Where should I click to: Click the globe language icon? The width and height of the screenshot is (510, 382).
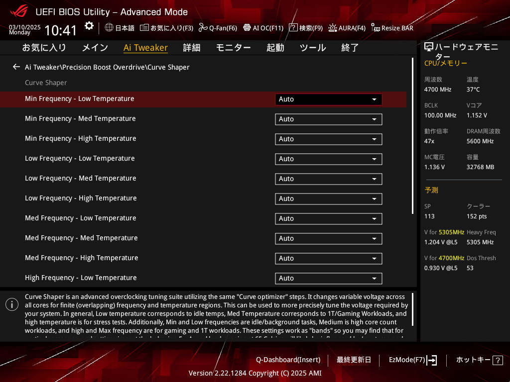coord(109,27)
